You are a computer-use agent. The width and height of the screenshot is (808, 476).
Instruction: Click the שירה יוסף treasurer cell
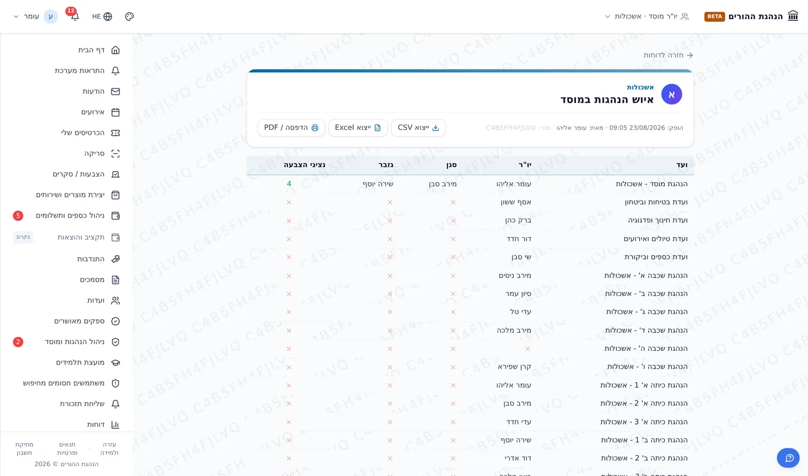point(378,184)
